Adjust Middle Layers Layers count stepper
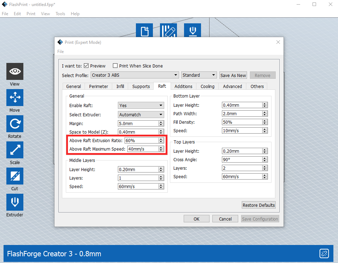 (x=161, y=178)
